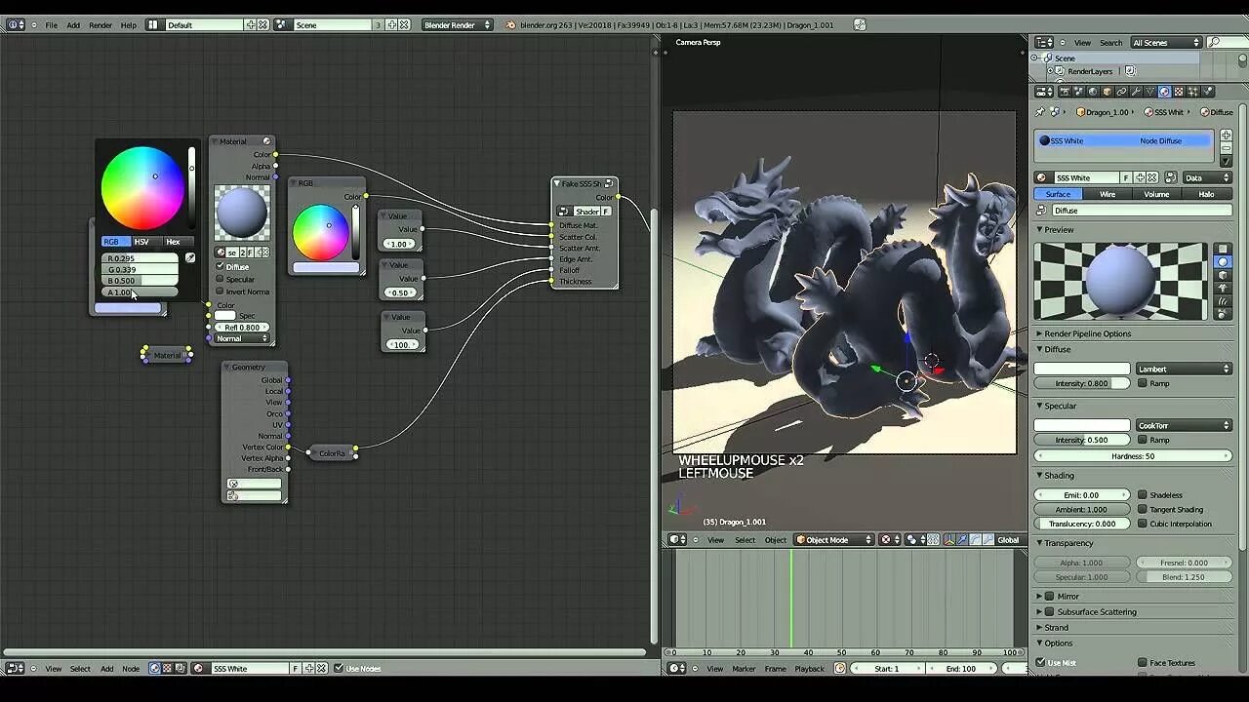Toggle the Use Nodes checkbox

[339, 668]
